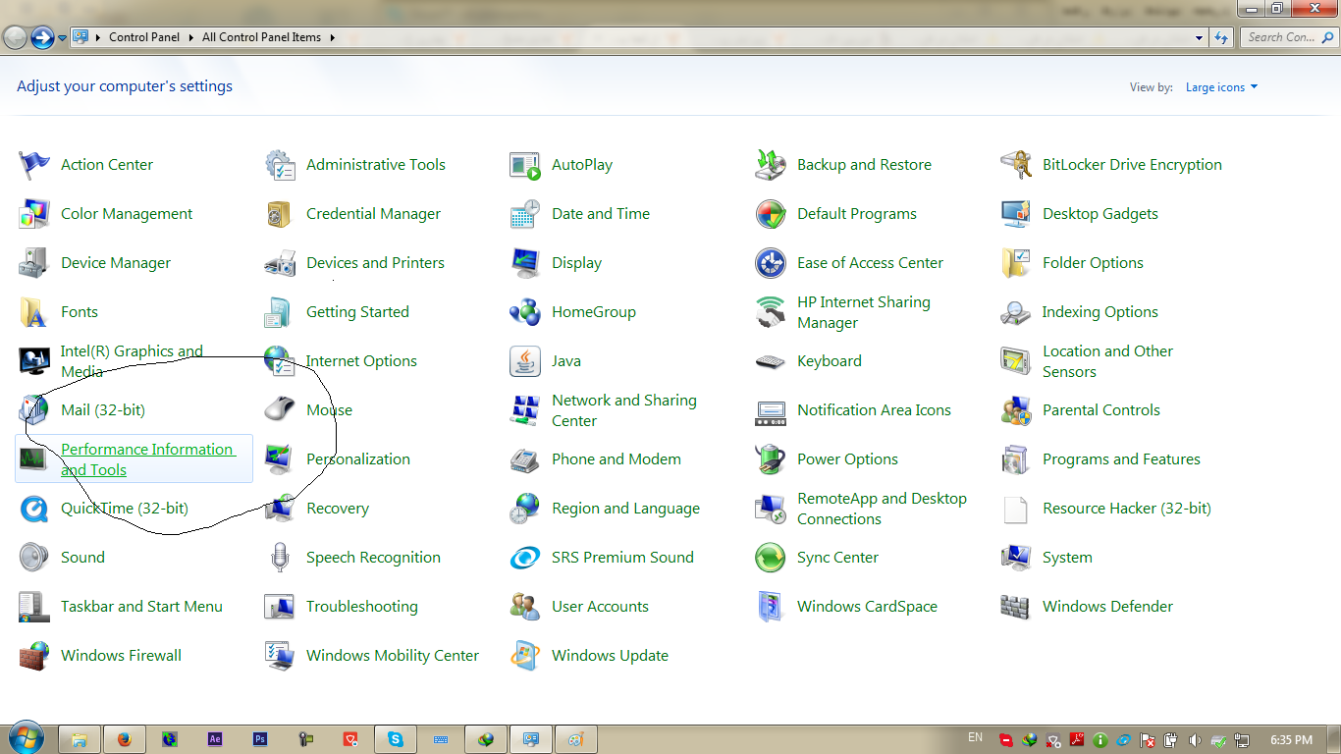Image resolution: width=1341 pixels, height=754 pixels.
Task: Open Photoshop from the taskbar
Action: (x=260, y=739)
